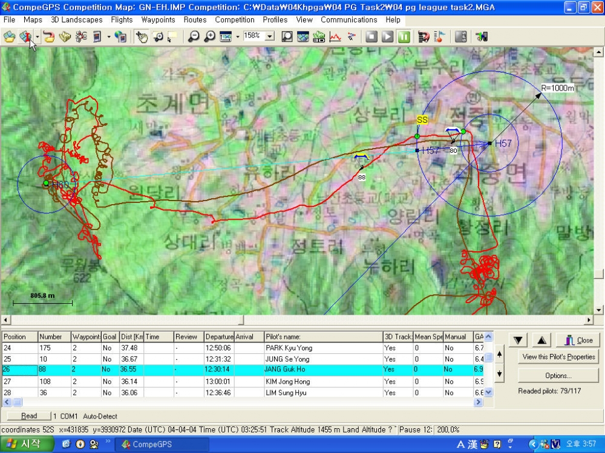Click the zoom out magnifier icon

(194, 37)
